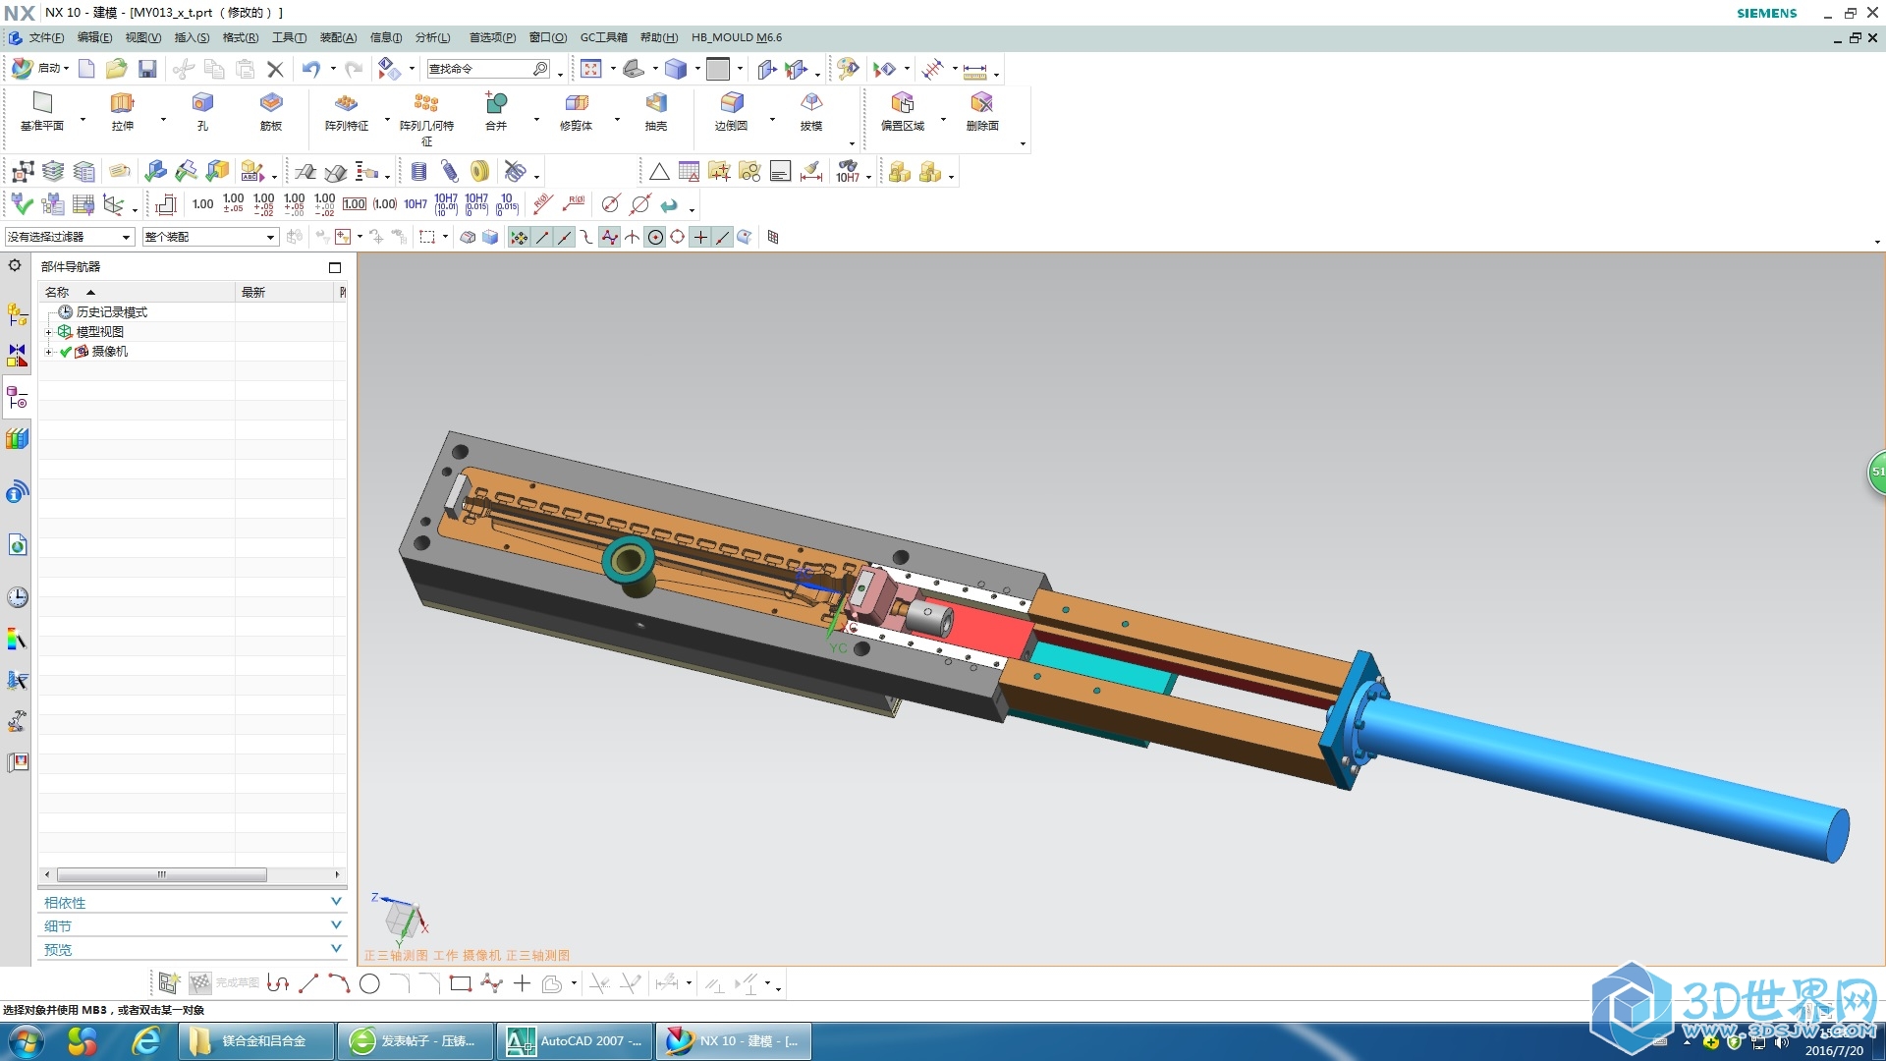Image resolution: width=1886 pixels, height=1061 pixels.
Task: Click the 最新 column header
Action: tap(285, 292)
